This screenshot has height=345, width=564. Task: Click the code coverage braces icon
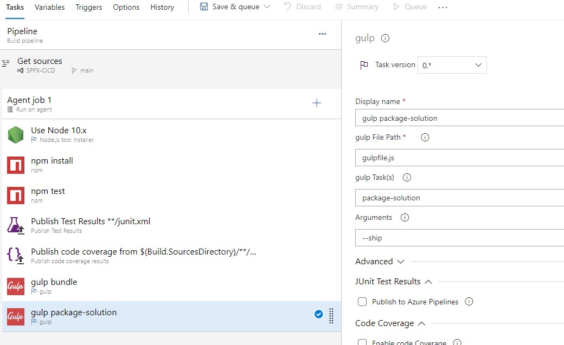16,256
